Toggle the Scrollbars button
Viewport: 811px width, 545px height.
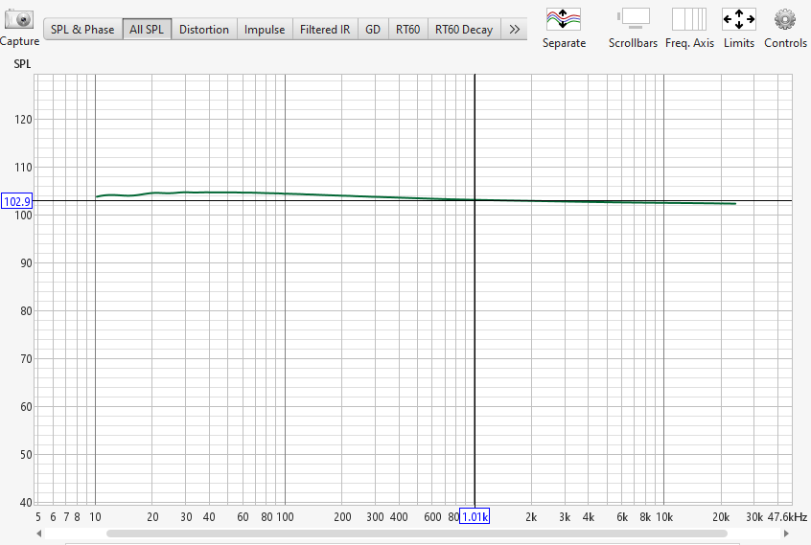pos(633,18)
